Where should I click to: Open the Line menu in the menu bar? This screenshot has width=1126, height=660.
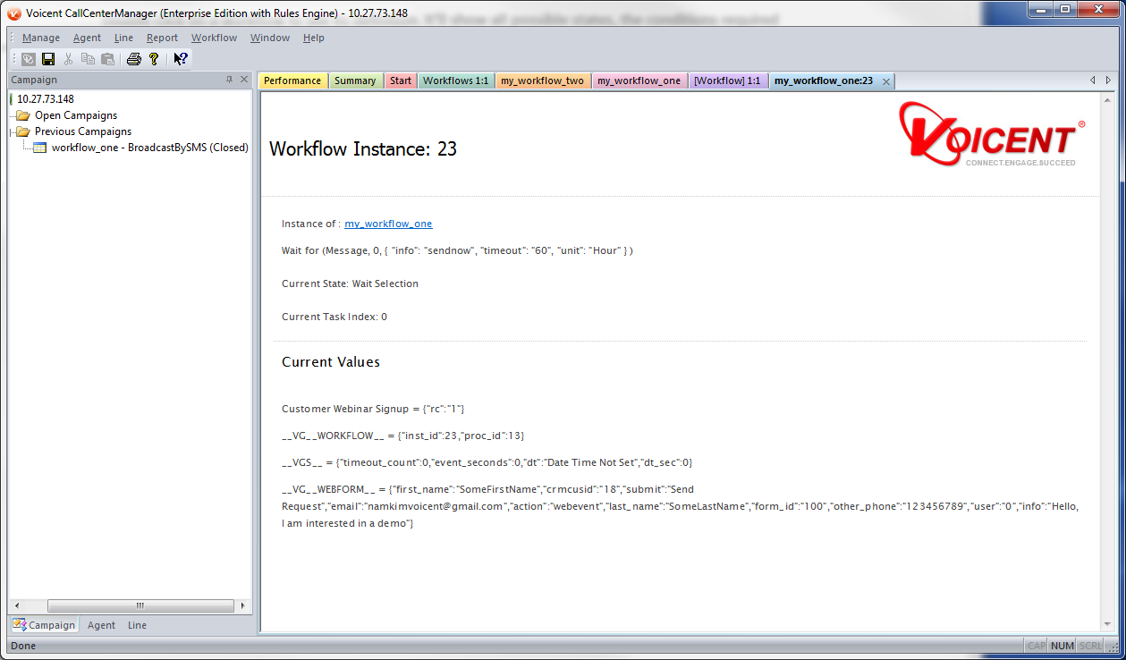point(123,38)
